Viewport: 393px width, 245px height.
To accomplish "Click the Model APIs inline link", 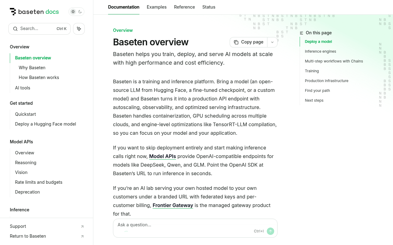I will 162,156.
